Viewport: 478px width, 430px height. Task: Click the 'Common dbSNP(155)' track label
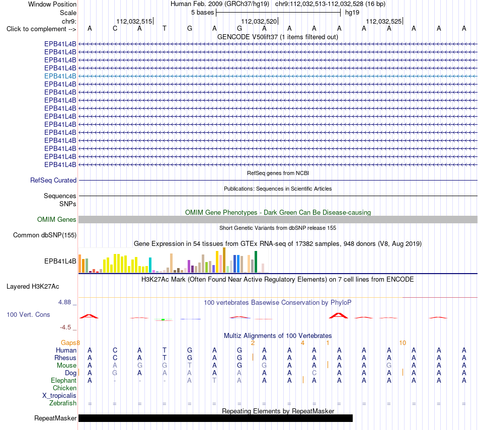click(x=45, y=235)
